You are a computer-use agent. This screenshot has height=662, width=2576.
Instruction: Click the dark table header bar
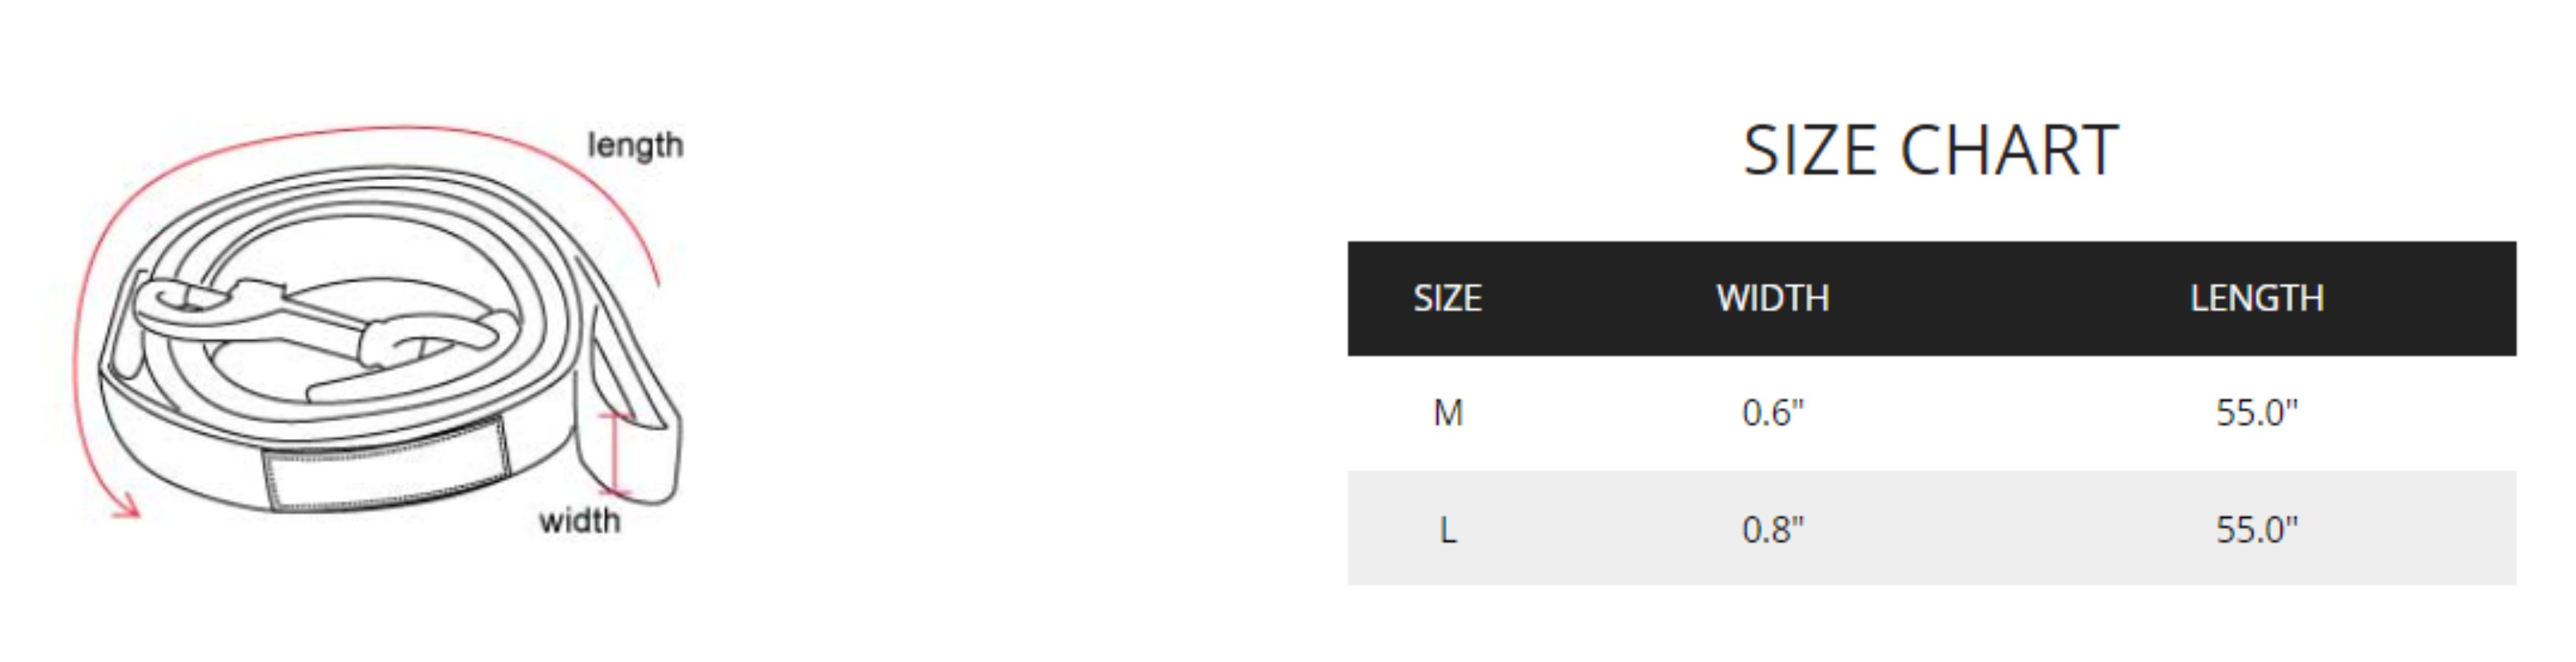tap(1931, 298)
